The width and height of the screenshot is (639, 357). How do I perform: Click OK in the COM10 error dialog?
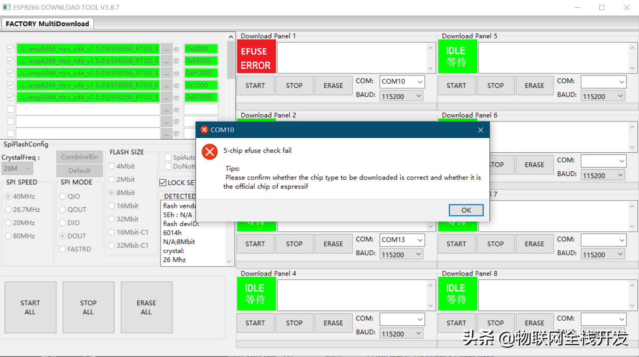466,210
